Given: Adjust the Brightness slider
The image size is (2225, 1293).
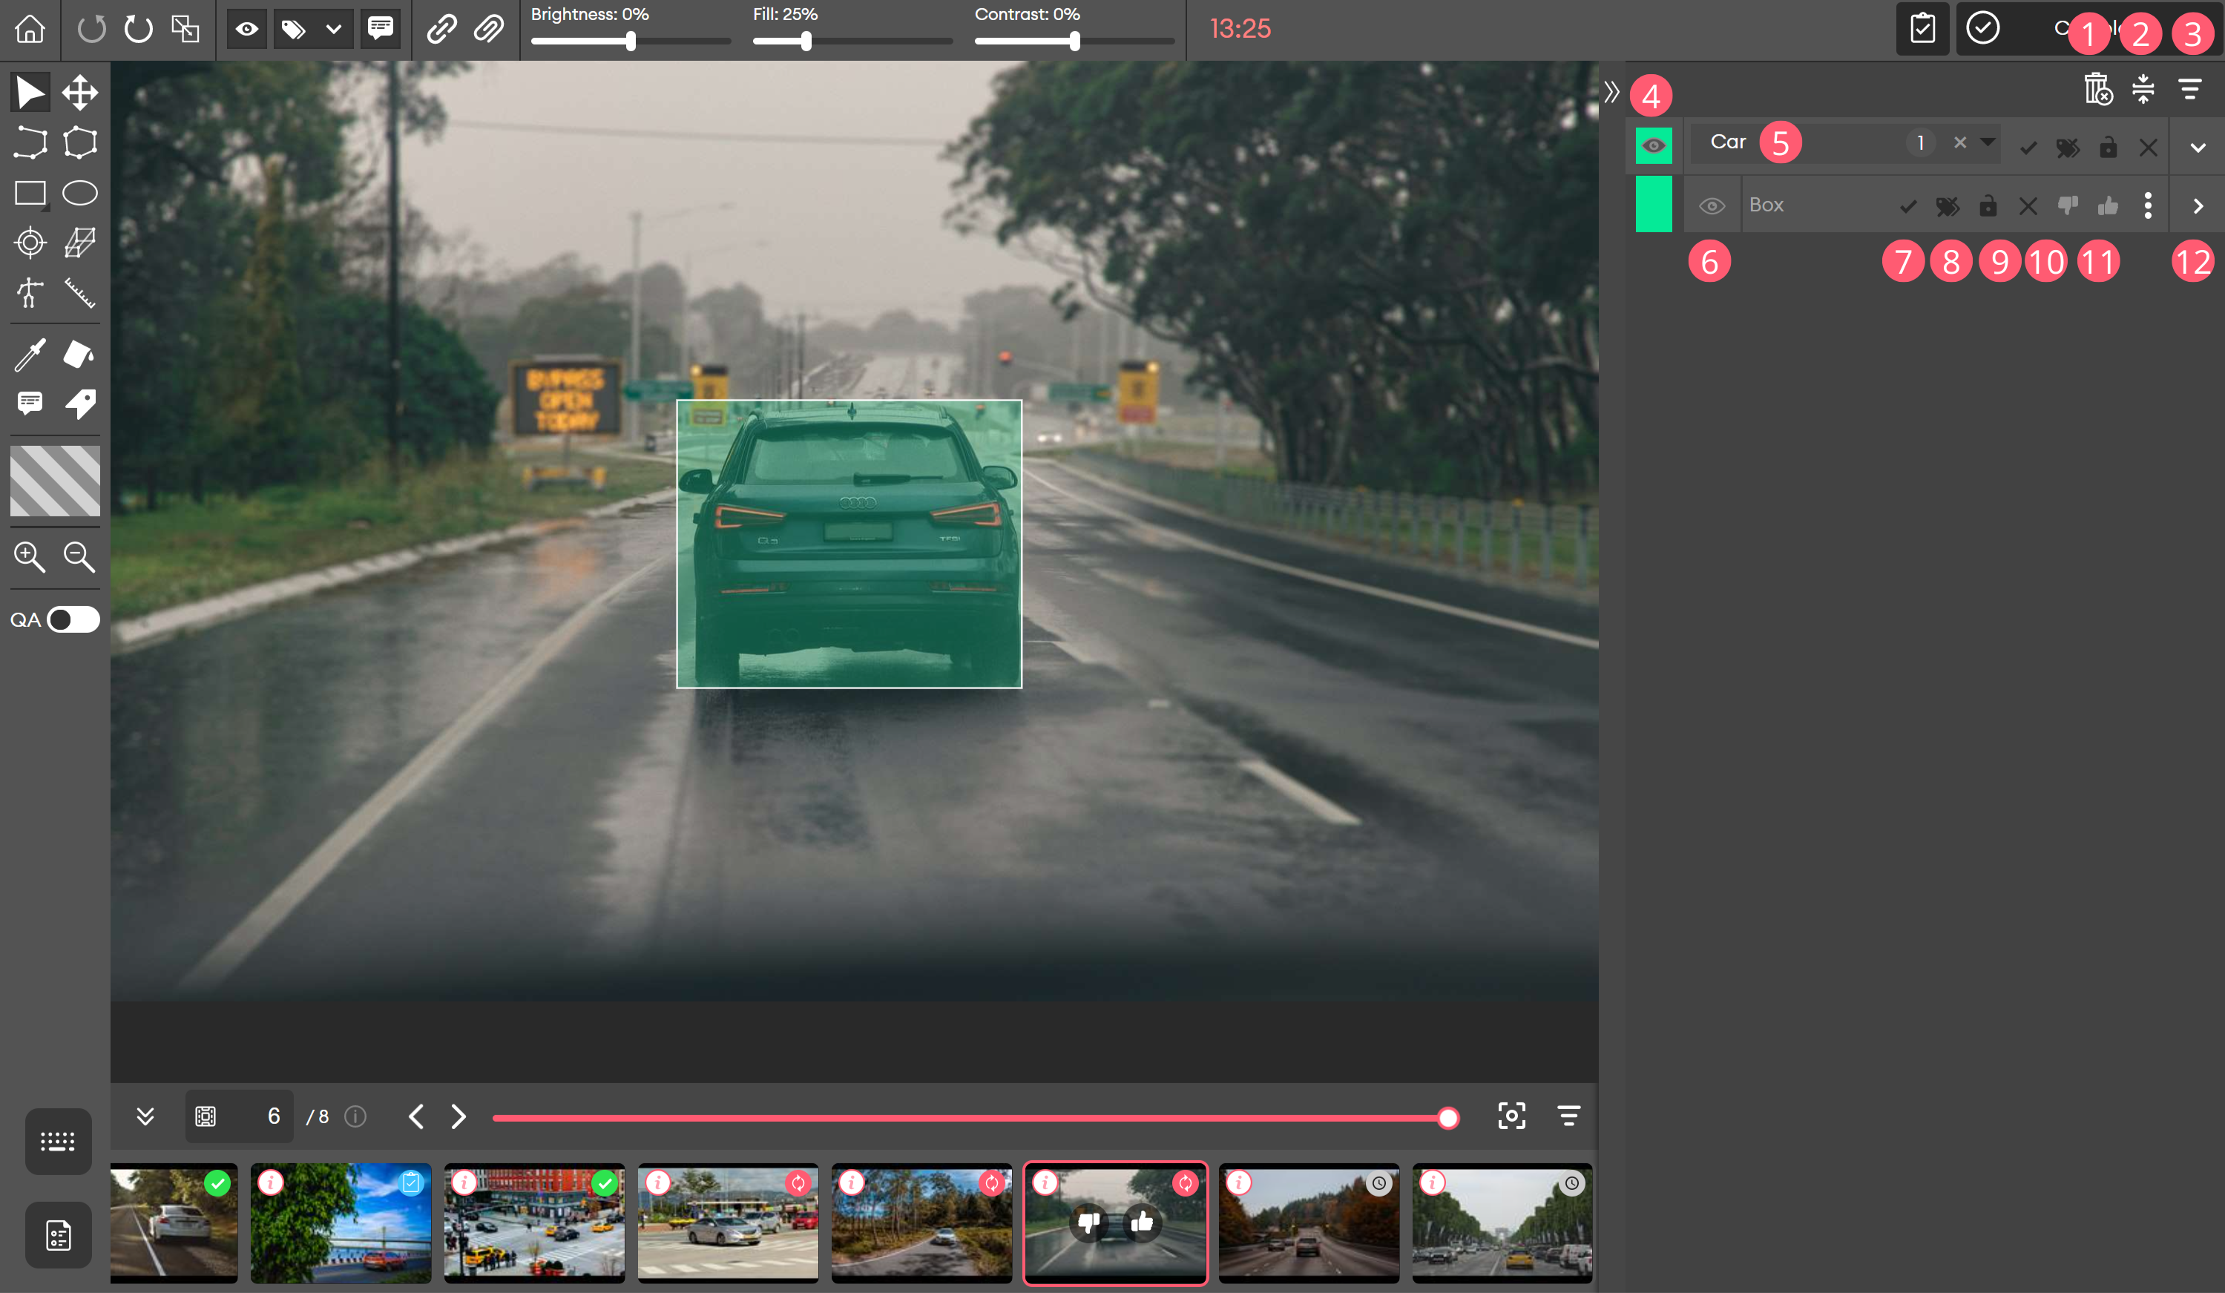Looking at the screenshot, I should click(631, 41).
